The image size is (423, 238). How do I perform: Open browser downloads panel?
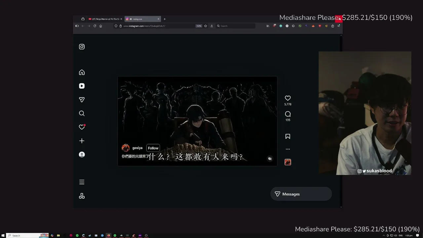coord(212,26)
